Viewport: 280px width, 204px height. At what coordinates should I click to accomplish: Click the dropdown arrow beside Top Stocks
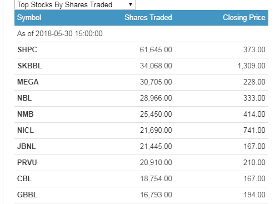(x=131, y=4)
